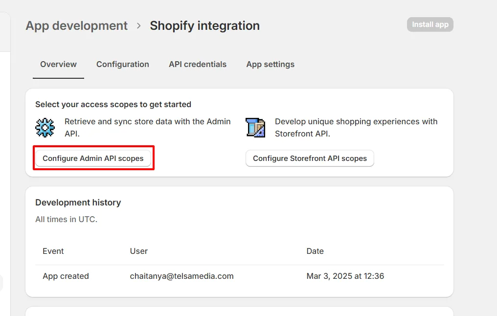Image resolution: width=497 pixels, height=316 pixels.
Task: Click the Storefront API pillar icon
Action: click(x=255, y=127)
